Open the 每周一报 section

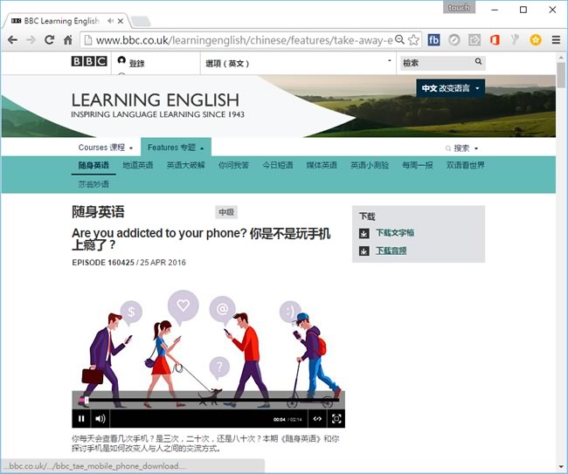tap(418, 165)
